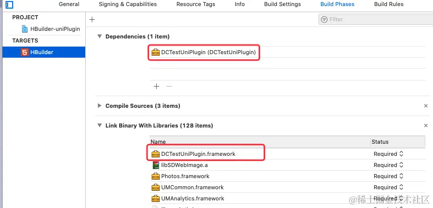This screenshot has height=208, width=433.
Task: Add a new build phase with plus
Action: [92, 19]
